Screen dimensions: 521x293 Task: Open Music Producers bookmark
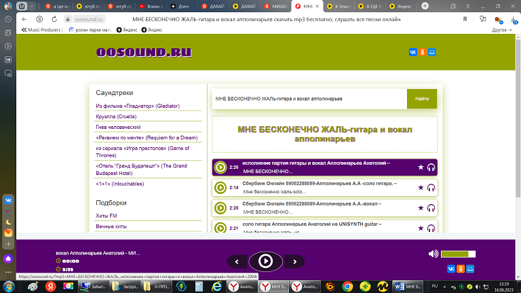[x=41, y=30]
